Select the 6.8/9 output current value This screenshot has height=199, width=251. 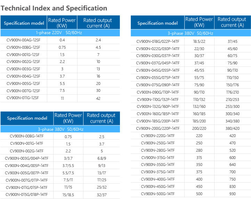pyautogui.click(x=102, y=158)
